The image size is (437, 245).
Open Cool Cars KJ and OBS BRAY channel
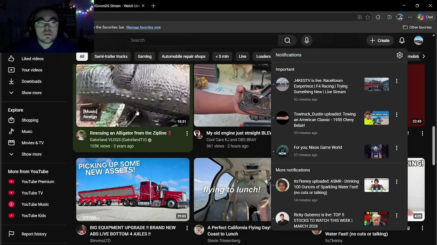[231, 140]
